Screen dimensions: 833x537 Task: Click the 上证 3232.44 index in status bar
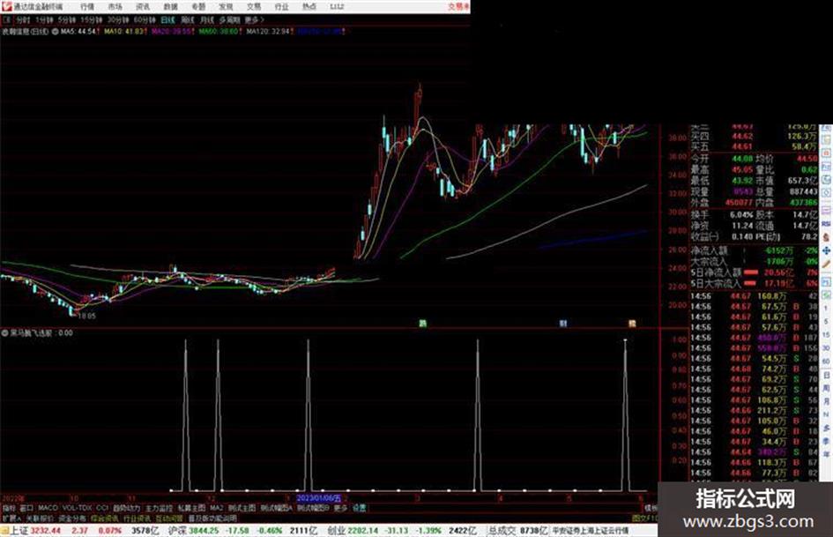click(x=35, y=531)
